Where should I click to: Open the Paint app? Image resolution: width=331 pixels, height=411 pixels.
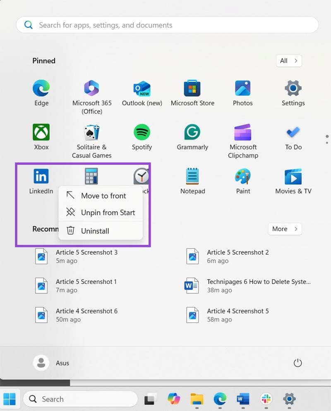click(243, 181)
